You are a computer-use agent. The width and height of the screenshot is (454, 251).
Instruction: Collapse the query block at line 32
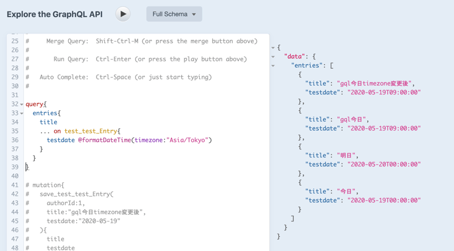pos(22,104)
